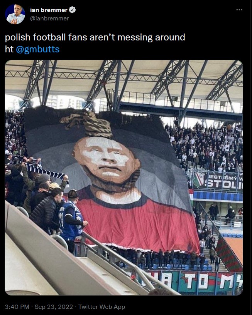252x315 pixels.
Task: Click the tweet text about polish football fans
Action: click(x=95, y=37)
